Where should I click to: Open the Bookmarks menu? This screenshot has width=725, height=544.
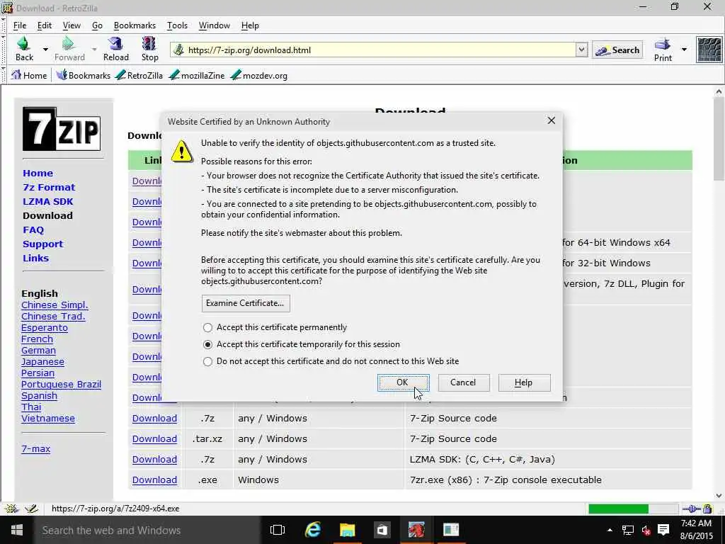pyautogui.click(x=135, y=25)
